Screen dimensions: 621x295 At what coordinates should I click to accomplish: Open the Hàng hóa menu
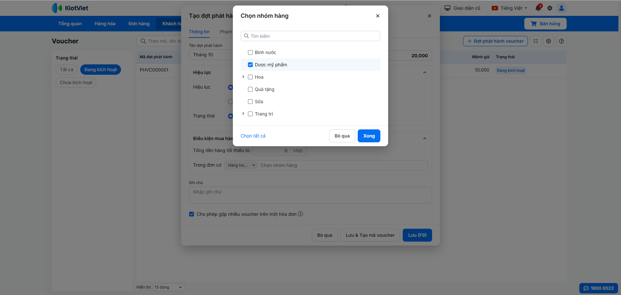point(105,24)
